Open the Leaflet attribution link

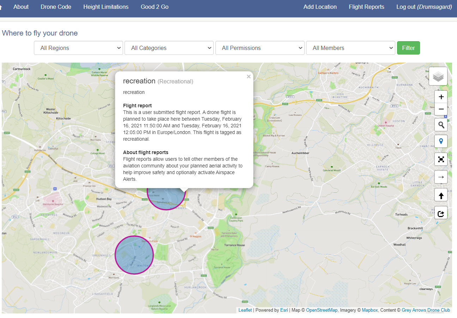[245, 310]
